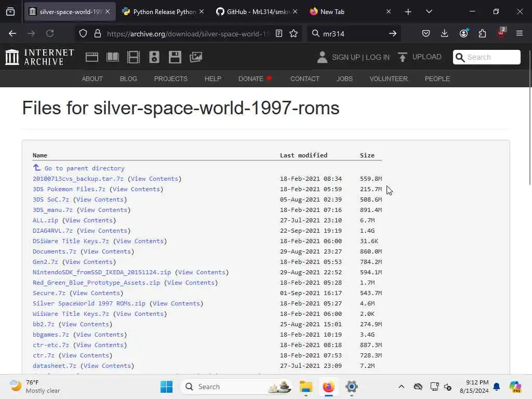Open the Wayback Machine web icon
The height and width of the screenshot is (399, 532).
(92, 57)
